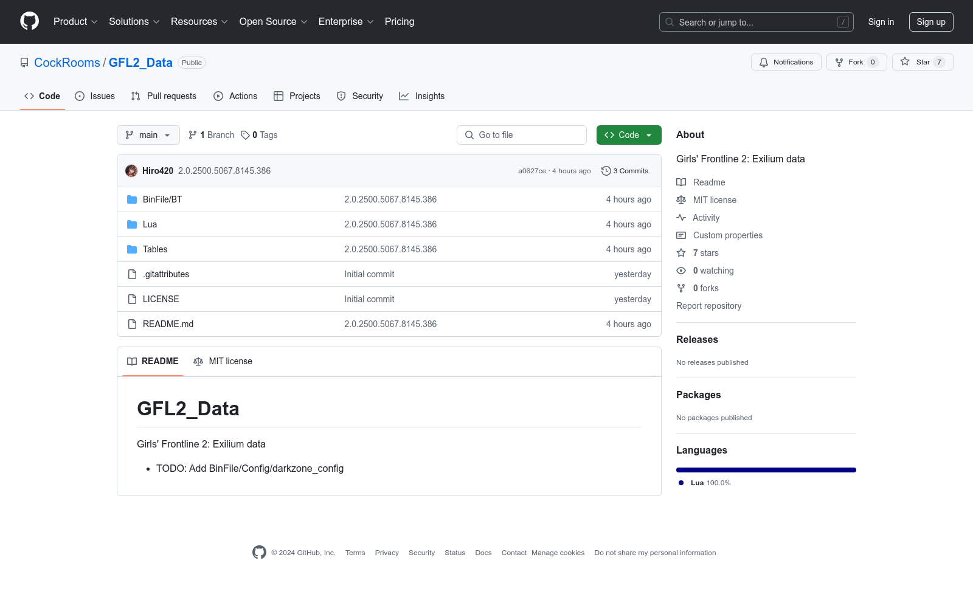Image resolution: width=973 pixels, height=608 pixels.
Task: Open the README.md file name link
Action: click(168, 324)
